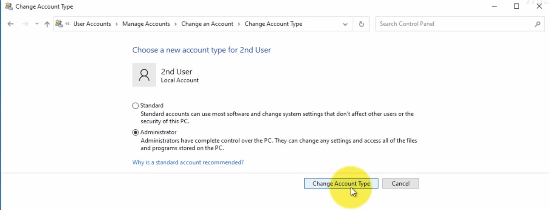Open the recent locations dropdown arrow
Image resolution: width=549 pixels, height=210 pixels.
pos(37,24)
